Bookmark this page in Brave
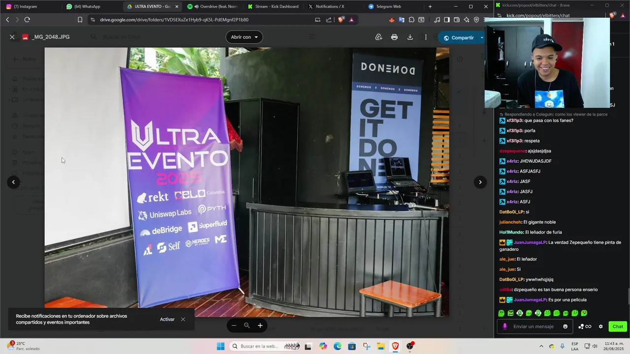 point(80,20)
